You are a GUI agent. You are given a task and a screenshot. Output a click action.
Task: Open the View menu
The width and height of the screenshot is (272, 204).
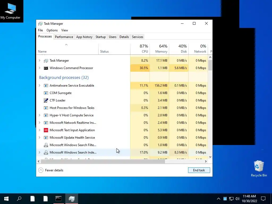click(65, 30)
